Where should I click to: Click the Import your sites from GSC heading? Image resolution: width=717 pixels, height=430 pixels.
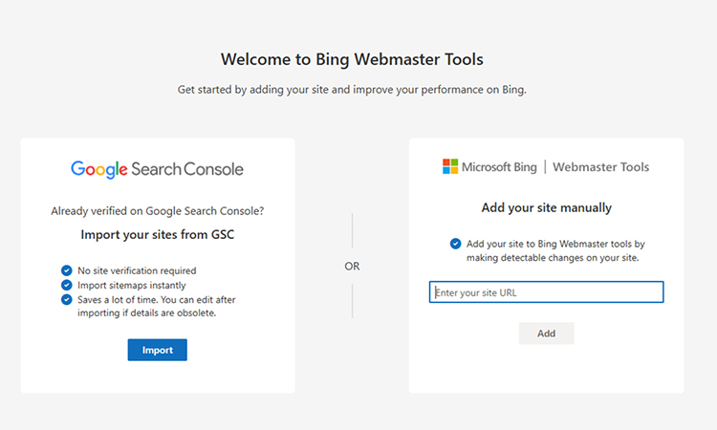[158, 234]
